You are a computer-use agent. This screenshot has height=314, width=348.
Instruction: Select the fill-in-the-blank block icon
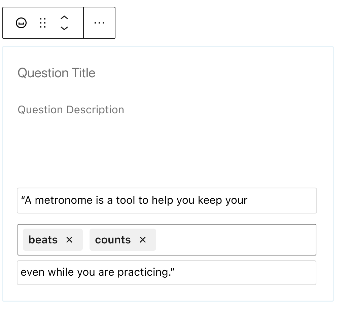(21, 23)
